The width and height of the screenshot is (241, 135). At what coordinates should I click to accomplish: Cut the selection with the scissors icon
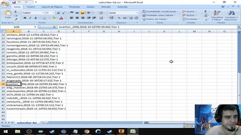pyautogui.click(x=15, y=12)
